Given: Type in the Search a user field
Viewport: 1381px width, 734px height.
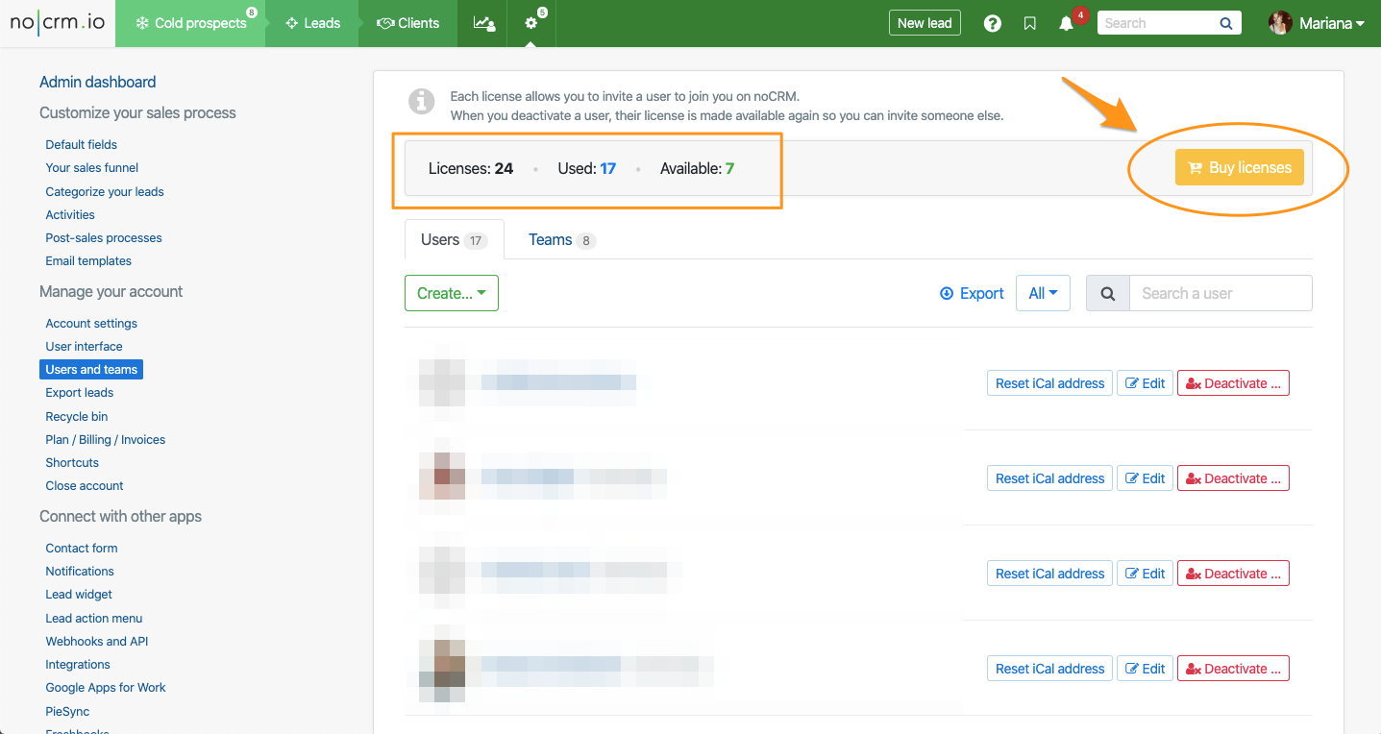Looking at the screenshot, I should 1220,294.
